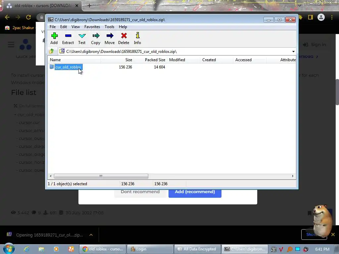Click the scroll left arrow of file list
Image resolution: width=339 pixels, height=254 pixels.
(51, 176)
